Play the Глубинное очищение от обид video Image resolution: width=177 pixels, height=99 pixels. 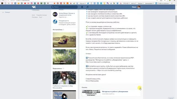[64, 78]
